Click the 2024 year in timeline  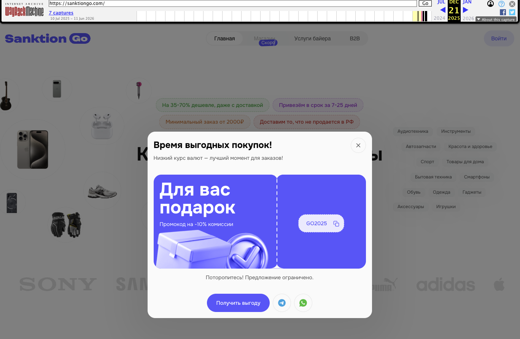tap(439, 18)
